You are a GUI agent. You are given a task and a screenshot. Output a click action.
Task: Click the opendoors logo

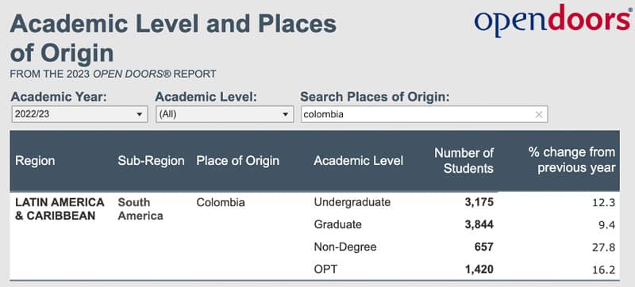[554, 20]
